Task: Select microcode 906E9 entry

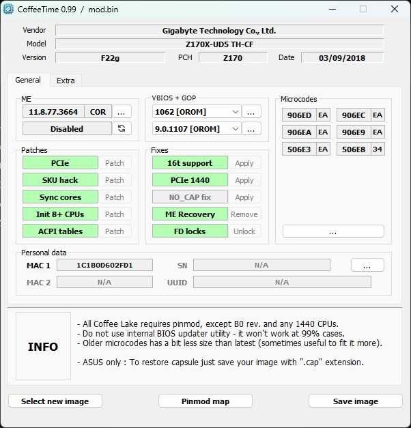Action: (354, 132)
